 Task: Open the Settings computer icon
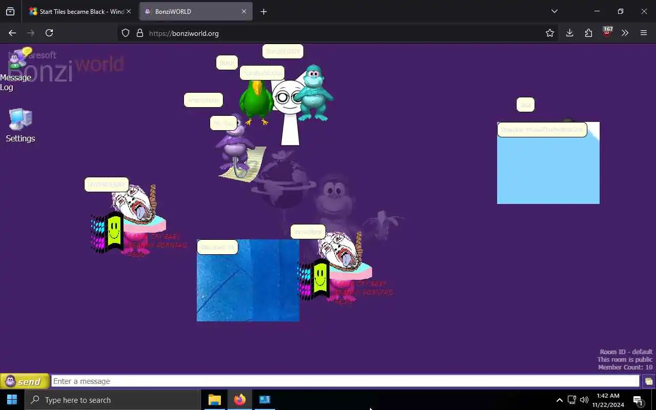point(20,119)
